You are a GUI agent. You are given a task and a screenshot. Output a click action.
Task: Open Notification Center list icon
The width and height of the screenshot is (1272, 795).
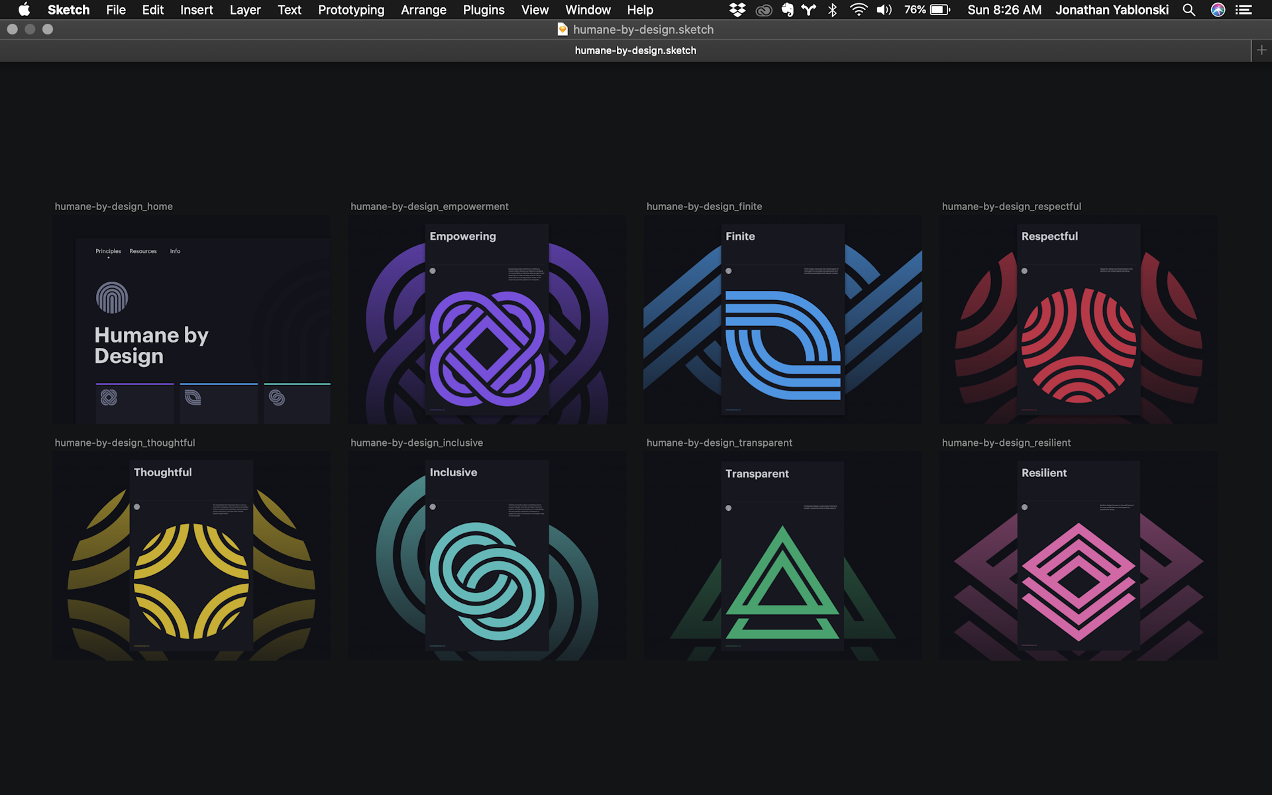click(1244, 10)
